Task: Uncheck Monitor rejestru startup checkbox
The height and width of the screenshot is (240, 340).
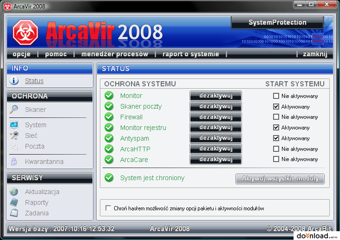Action: click(x=276, y=128)
